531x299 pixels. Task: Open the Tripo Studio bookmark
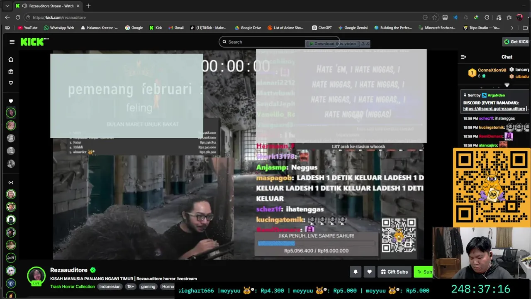[481, 28]
